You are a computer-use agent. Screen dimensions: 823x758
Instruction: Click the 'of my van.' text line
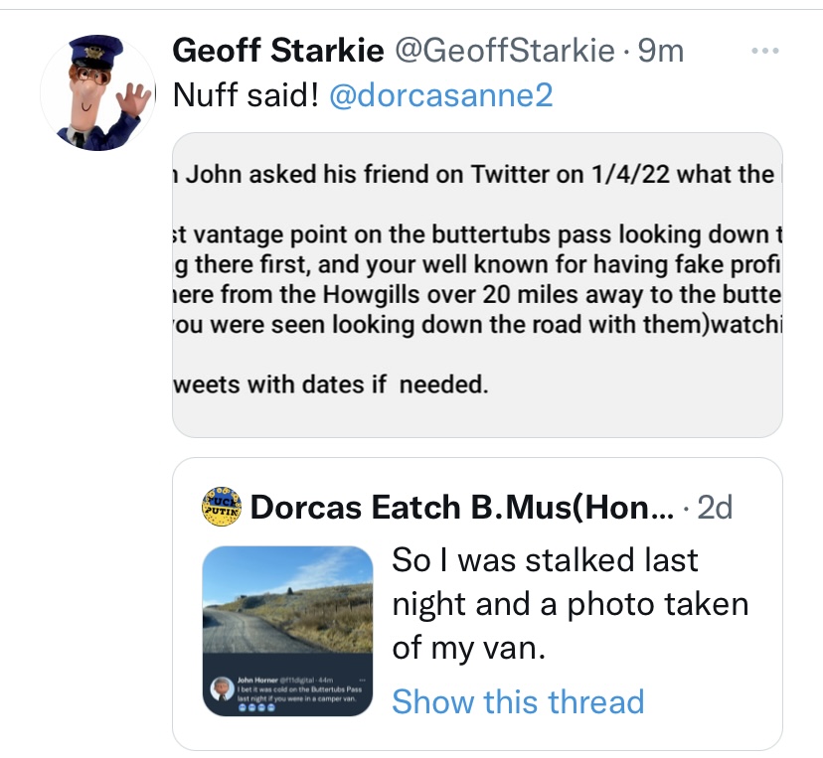click(467, 649)
